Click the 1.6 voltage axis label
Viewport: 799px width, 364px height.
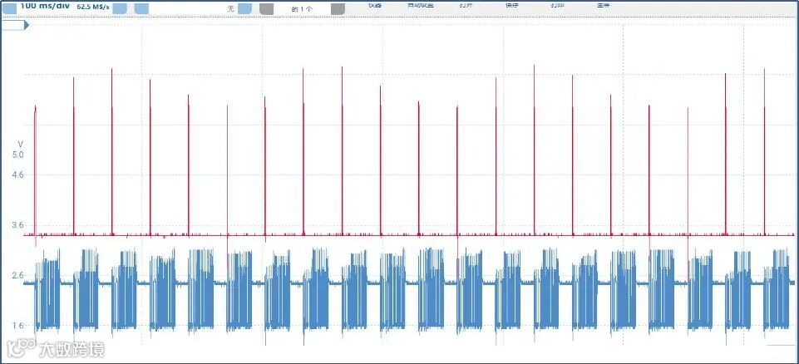coord(17,326)
